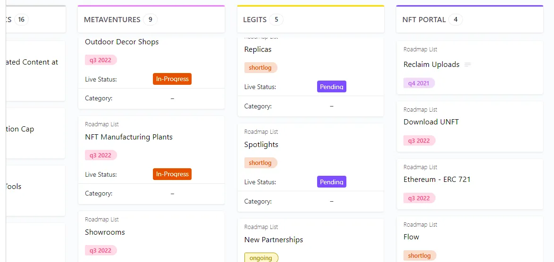Set Category value on NFT Manufacturing Plants card
Image resolution: width=554 pixels, height=262 pixels.
172,194
